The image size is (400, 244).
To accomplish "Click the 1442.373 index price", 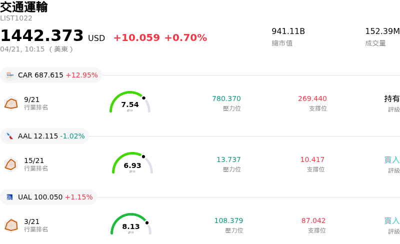I will [x=42, y=36].
